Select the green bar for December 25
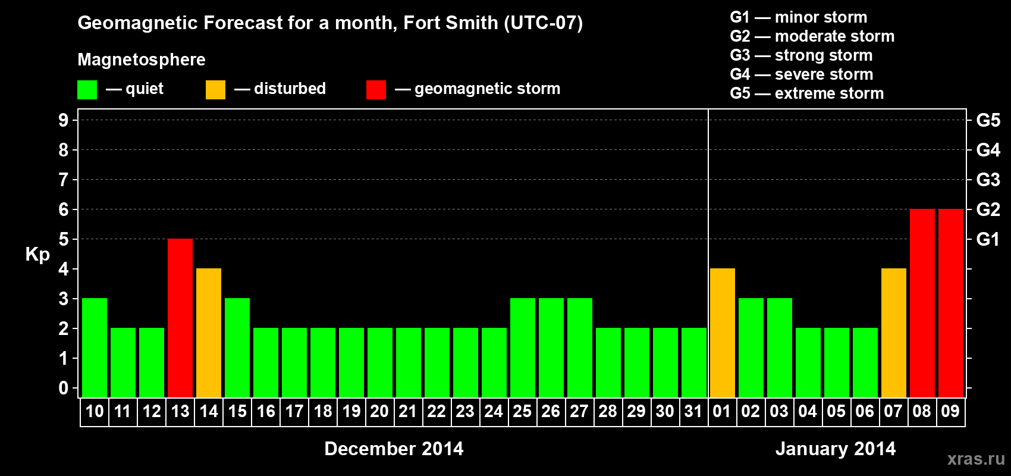Image resolution: width=1011 pixels, height=476 pixels. (523, 348)
